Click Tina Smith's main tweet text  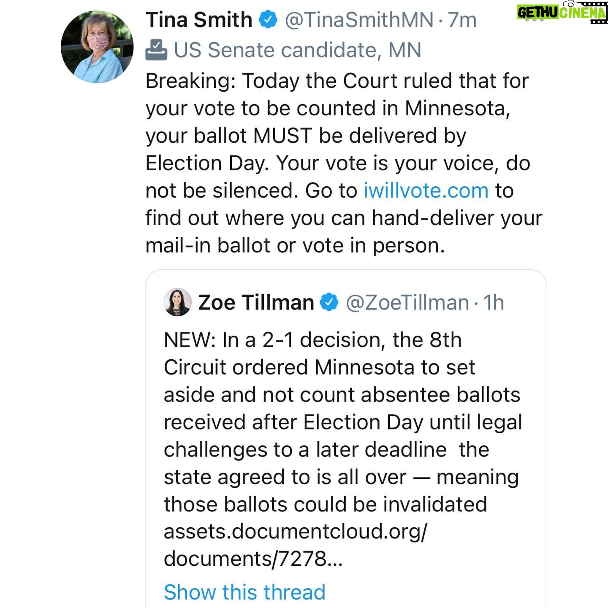(x=344, y=163)
